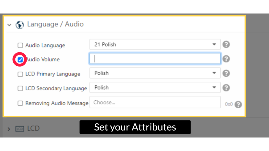Open the Audio Language dropdown showing 21 Polish

155,44
